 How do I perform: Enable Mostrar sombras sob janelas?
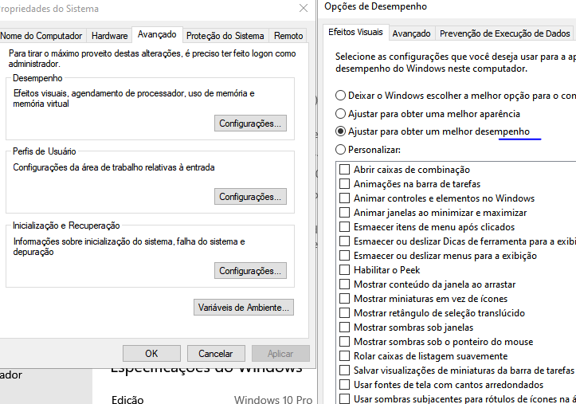345,327
